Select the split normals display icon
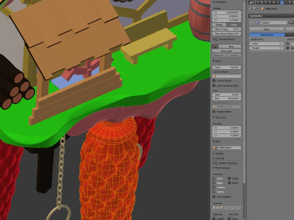Image resolution: width=294 pixels, height=220 pixels. (x=217, y=208)
